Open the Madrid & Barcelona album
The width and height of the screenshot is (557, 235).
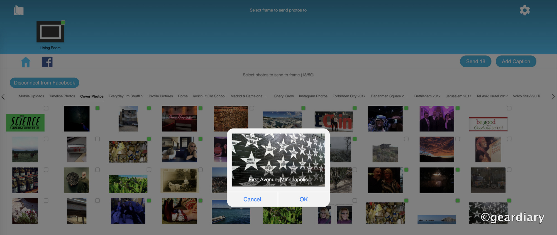[x=249, y=96]
